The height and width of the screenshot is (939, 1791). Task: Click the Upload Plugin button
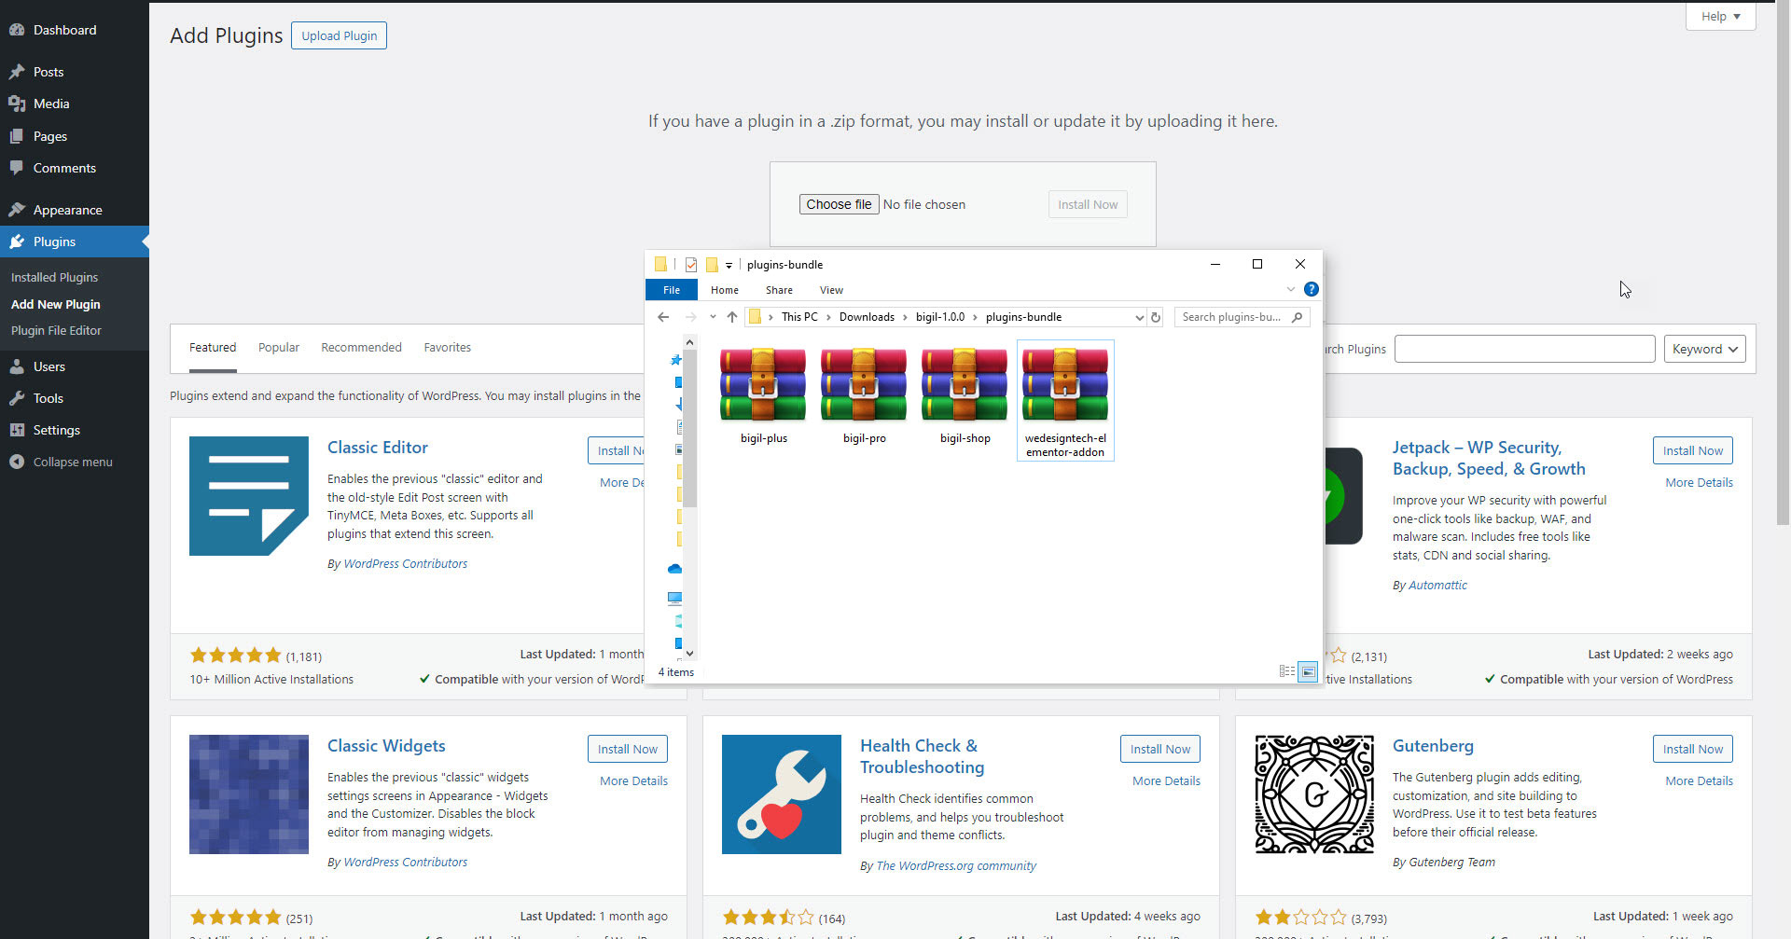(x=340, y=35)
